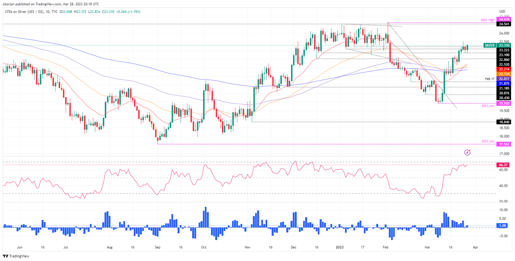Screen dimensions: 515x261
Task: Toggle the orange moving average label 22.134
Action: point(504,74)
